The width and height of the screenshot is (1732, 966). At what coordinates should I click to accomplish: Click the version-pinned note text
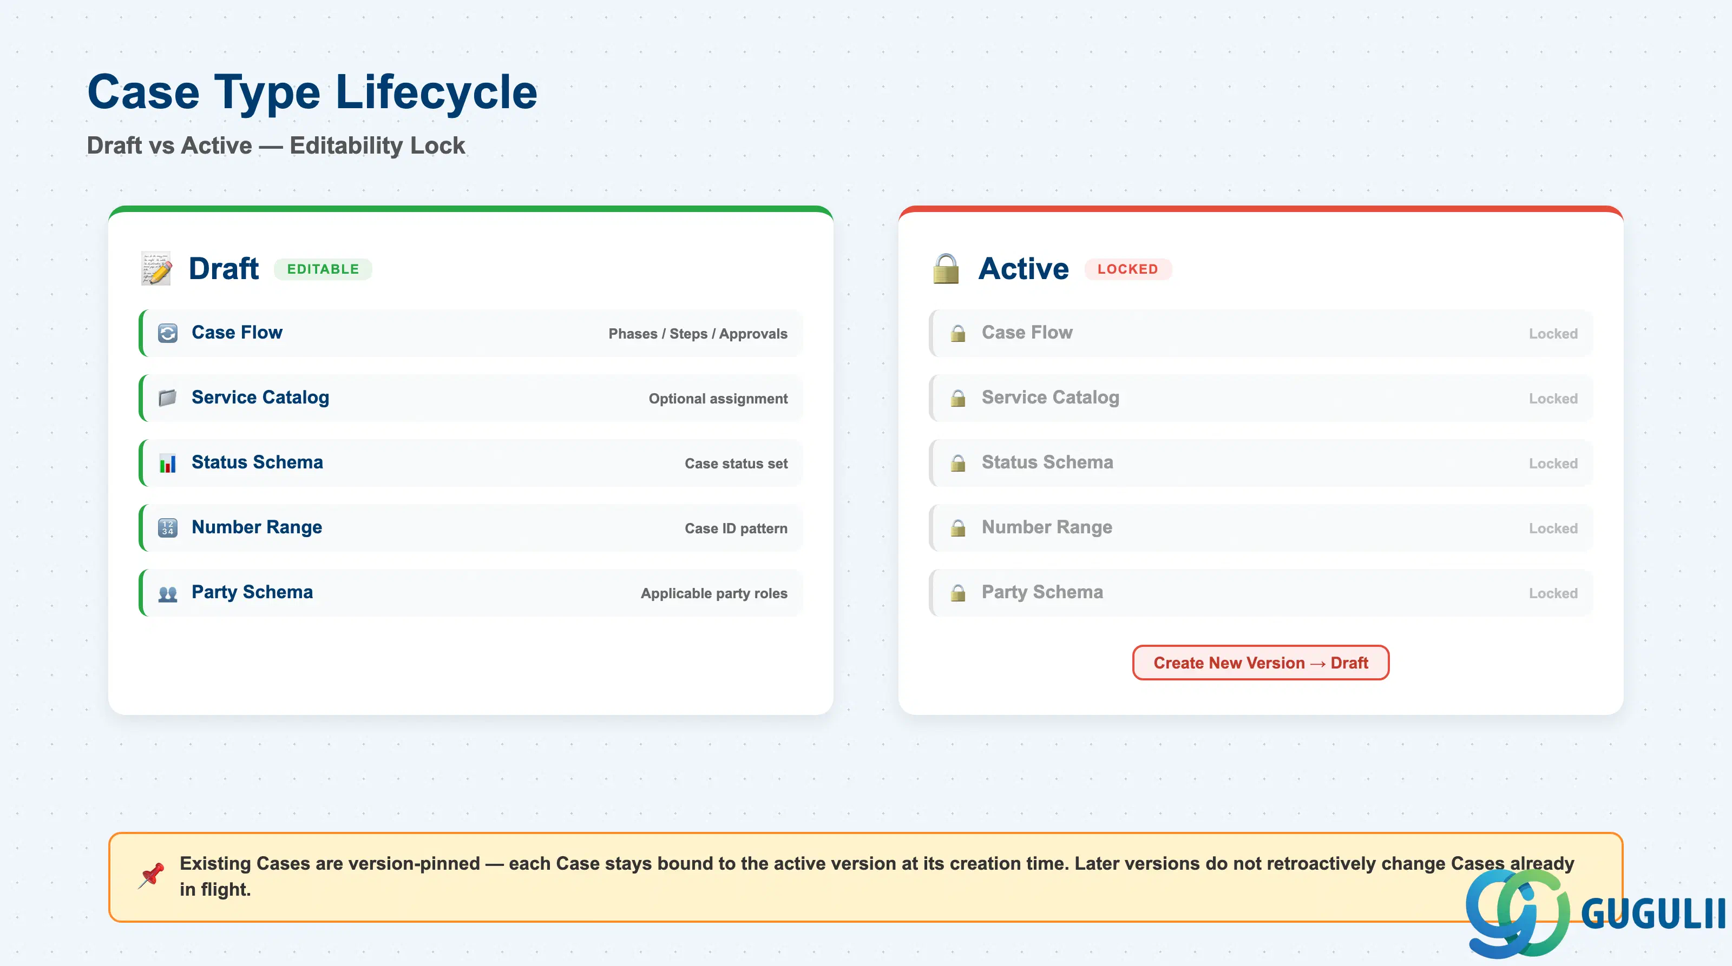877,876
